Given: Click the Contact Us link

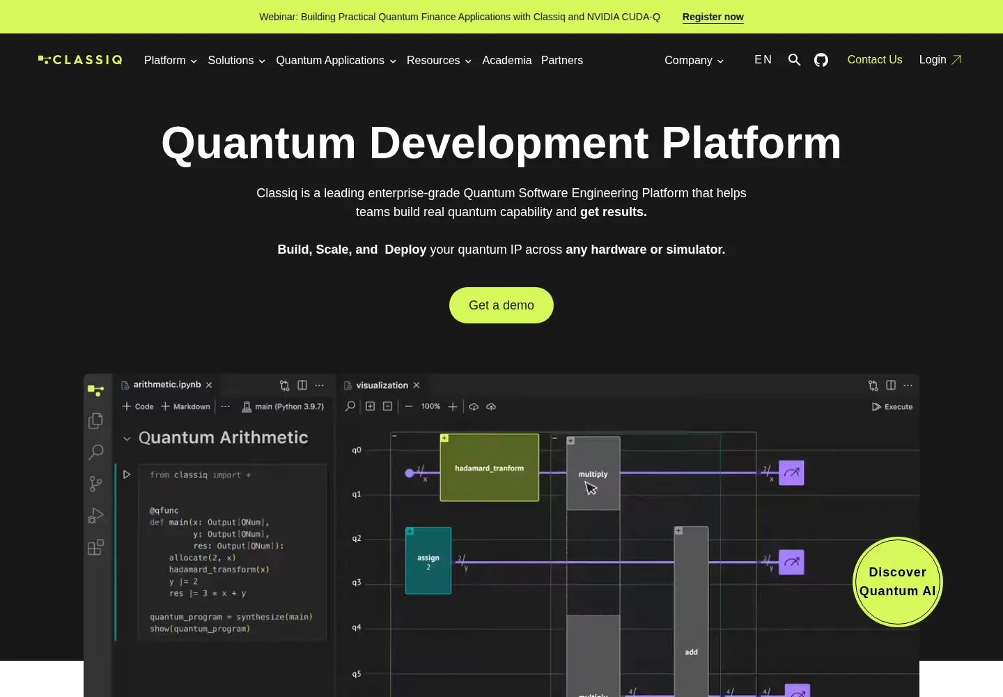Looking at the screenshot, I should [x=875, y=60].
